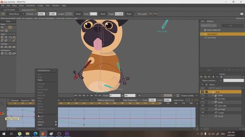245x137 pixels.
Task: Click the onion skin icon in the timeline bar
Action: 75,100
